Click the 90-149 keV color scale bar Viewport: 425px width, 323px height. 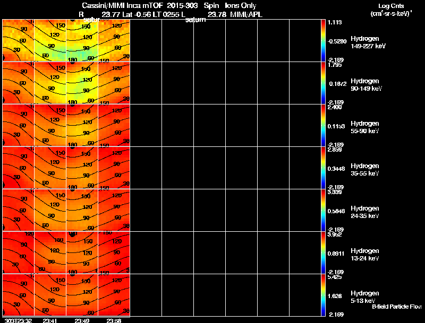[x=323, y=83]
